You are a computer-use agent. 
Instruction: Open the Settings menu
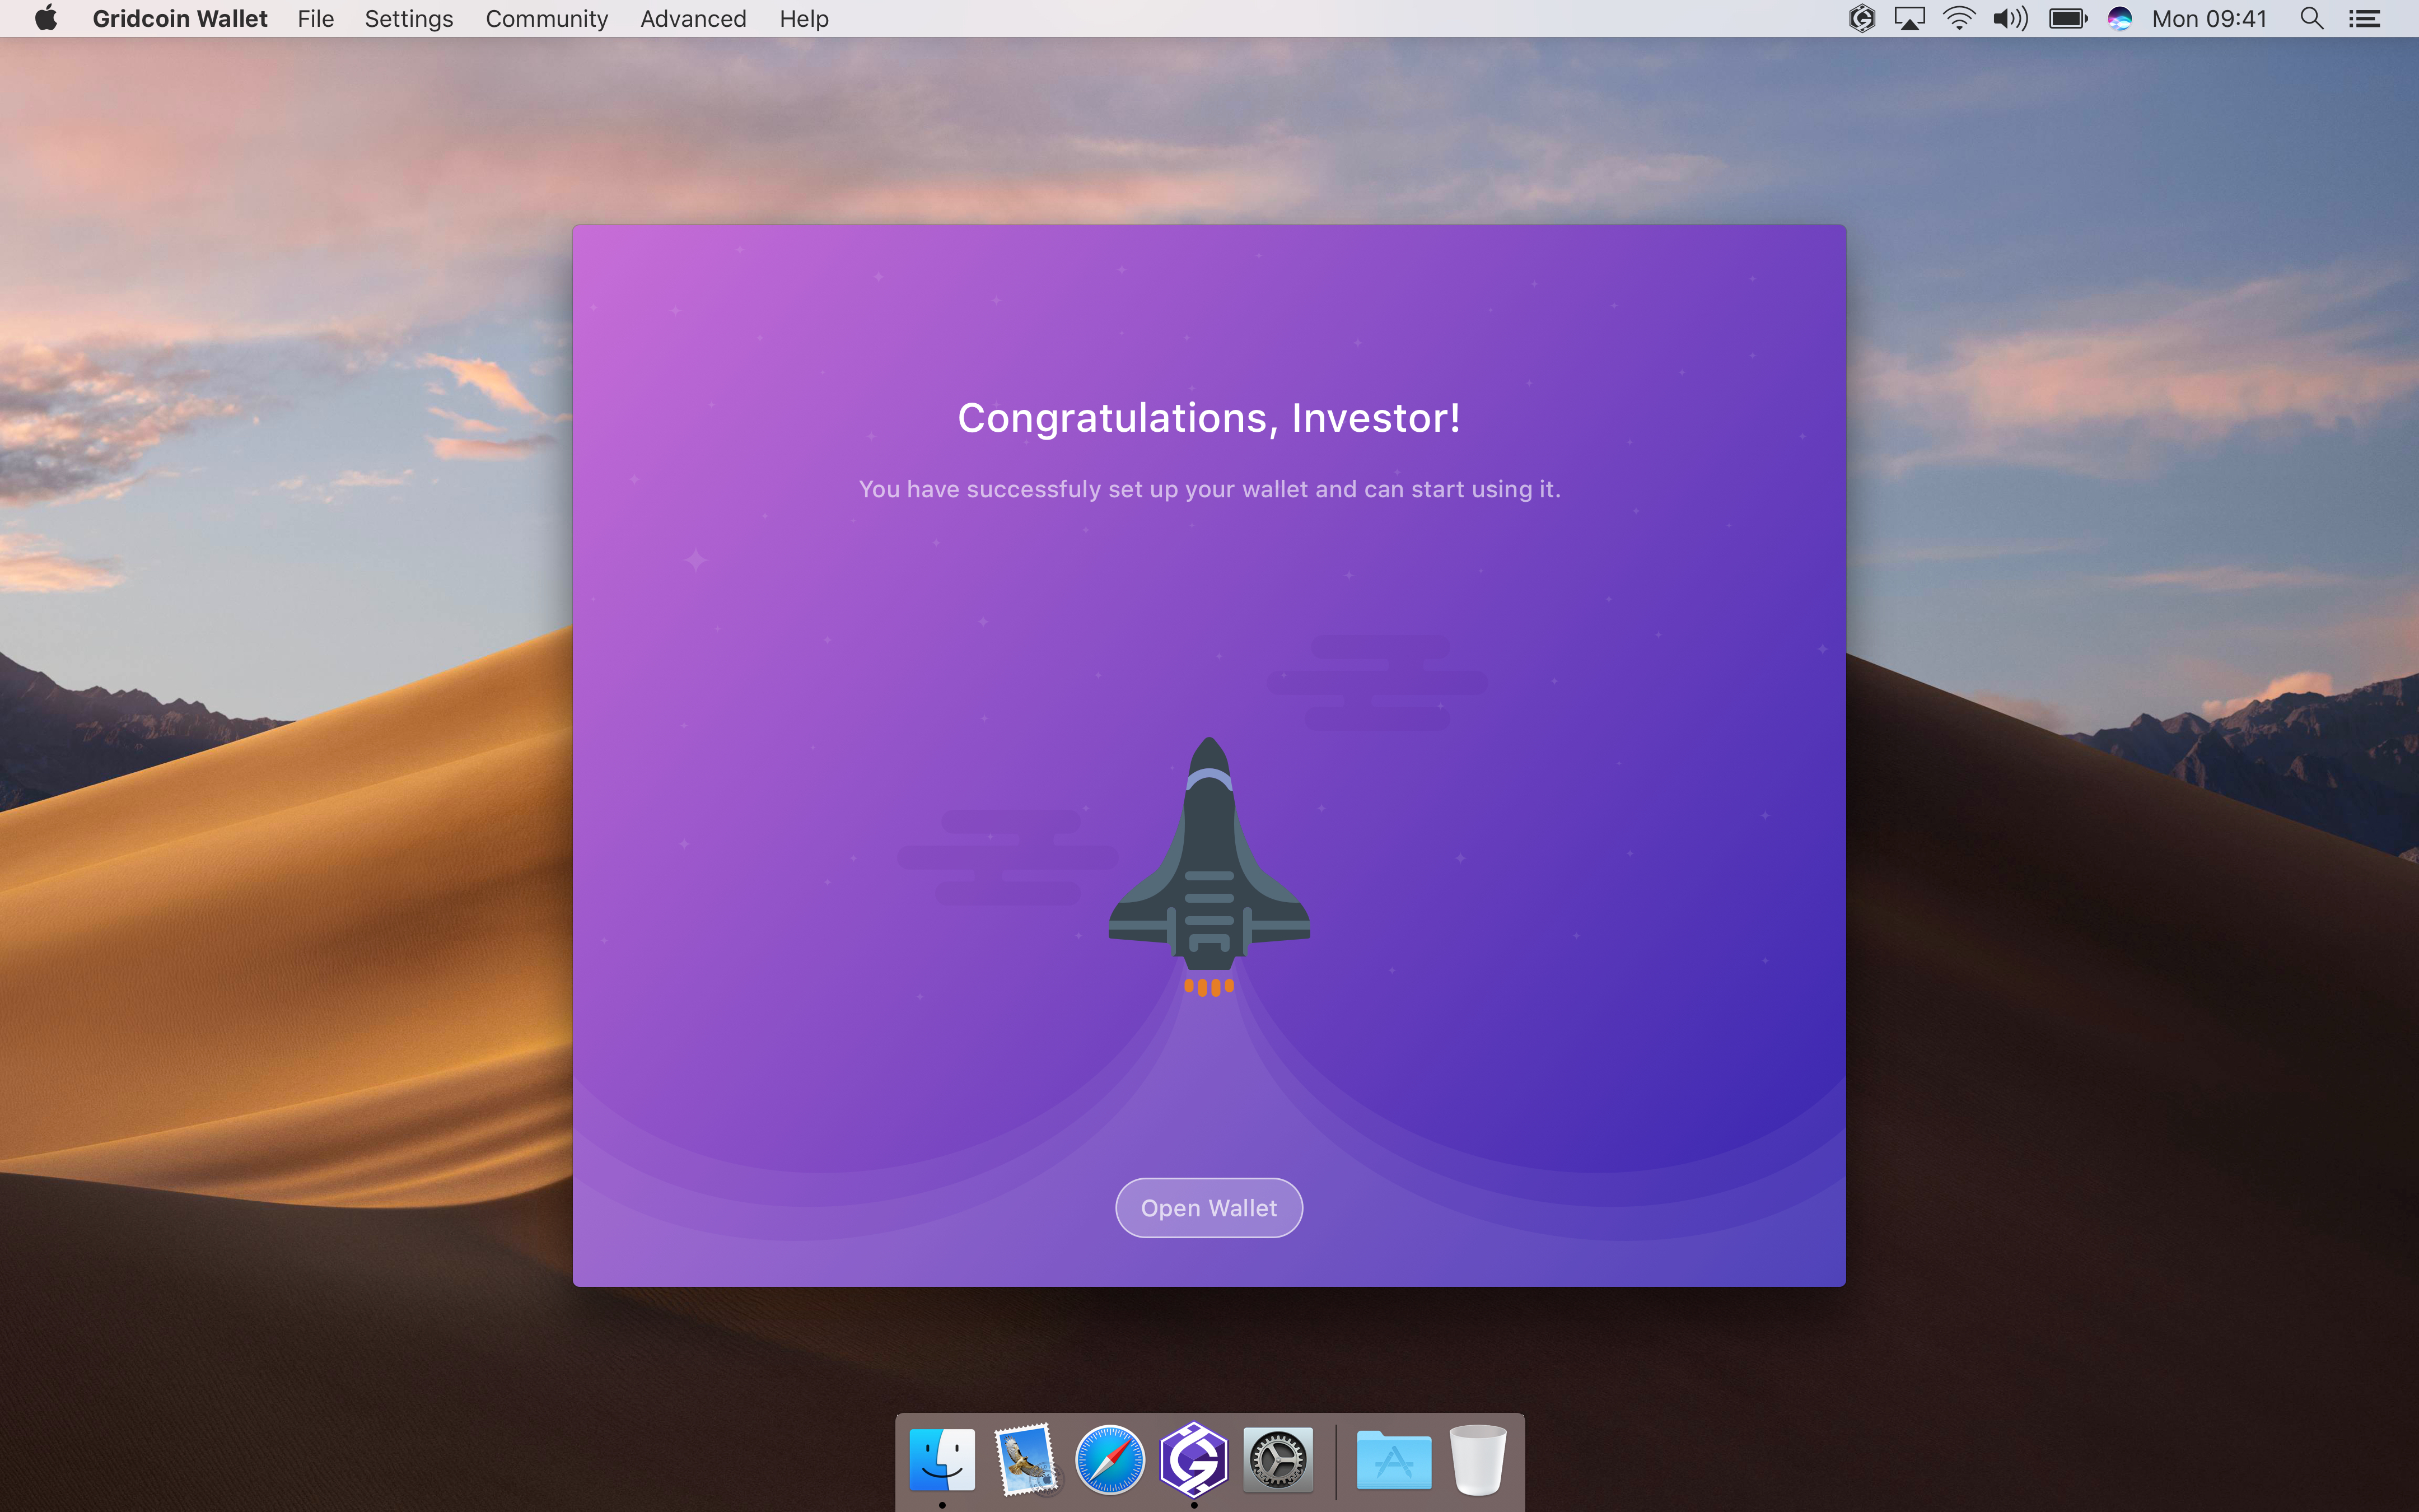click(409, 18)
